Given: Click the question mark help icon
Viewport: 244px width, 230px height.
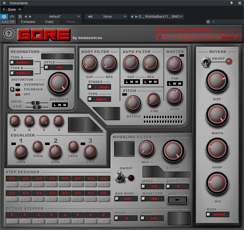Looking at the screenshot, I should [9, 34].
